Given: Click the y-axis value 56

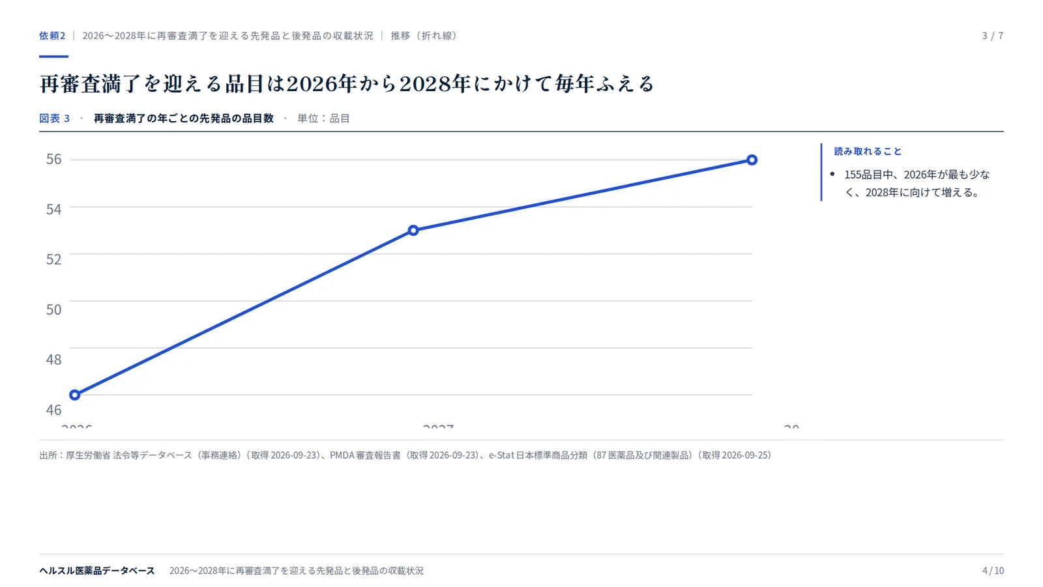Looking at the screenshot, I should pyautogui.click(x=53, y=159).
